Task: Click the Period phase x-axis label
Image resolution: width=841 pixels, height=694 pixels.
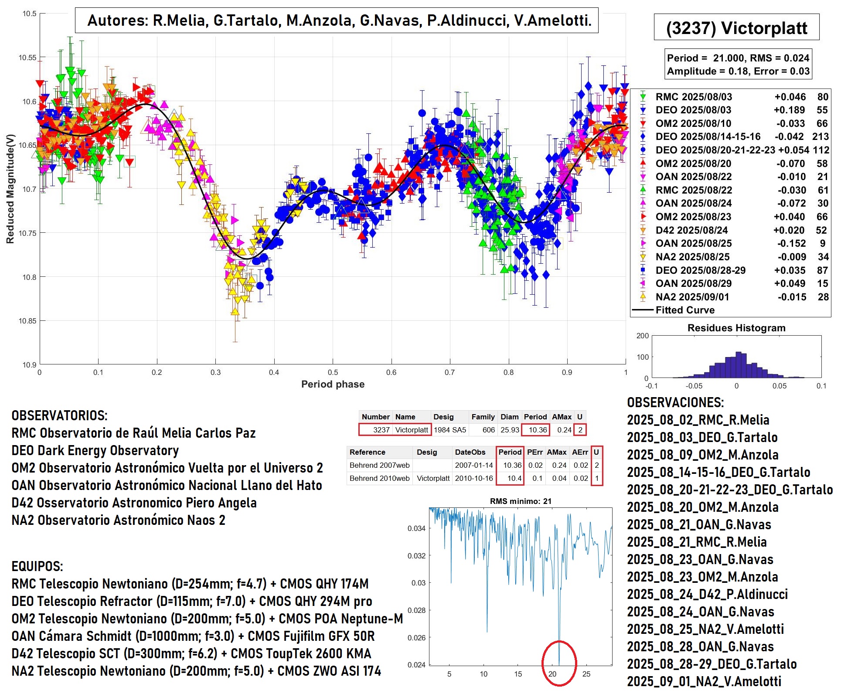Action: 333,384
